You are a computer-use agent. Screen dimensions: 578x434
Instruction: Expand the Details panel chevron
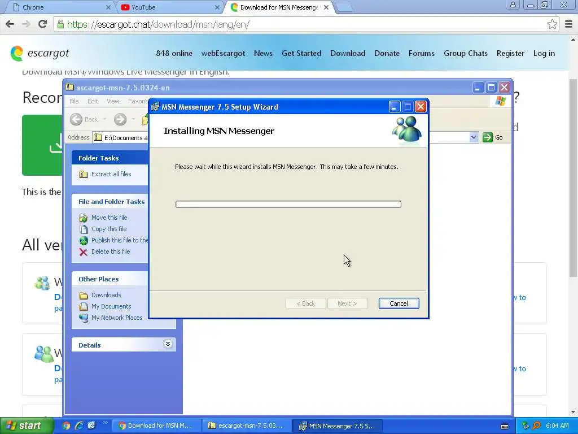click(x=168, y=344)
